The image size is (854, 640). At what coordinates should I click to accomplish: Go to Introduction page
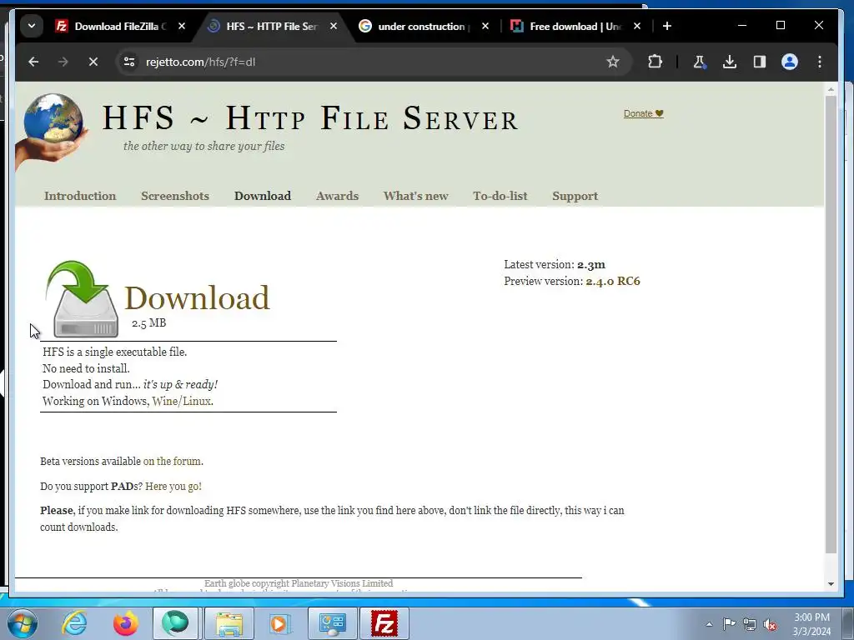pos(80,196)
